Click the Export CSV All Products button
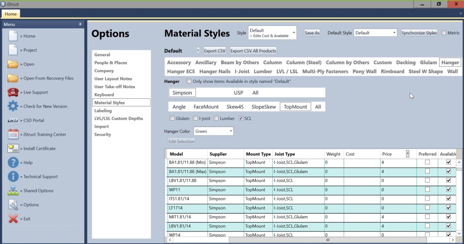The image size is (464, 244). pyautogui.click(x=253, y=51)
